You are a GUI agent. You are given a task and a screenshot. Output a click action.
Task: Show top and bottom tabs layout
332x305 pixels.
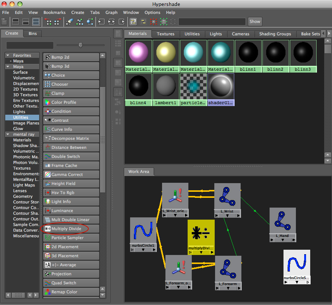pyautogui.click(x=36, y=21)
